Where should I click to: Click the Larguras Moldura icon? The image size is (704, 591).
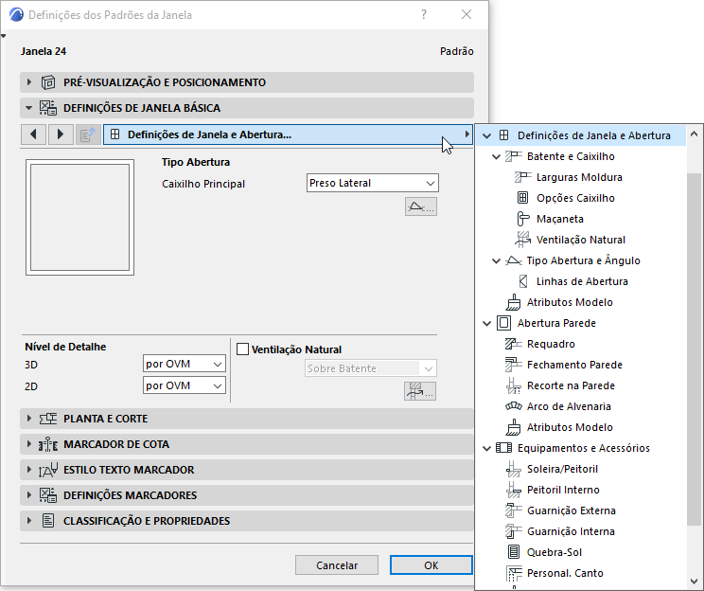pos(522,177)
